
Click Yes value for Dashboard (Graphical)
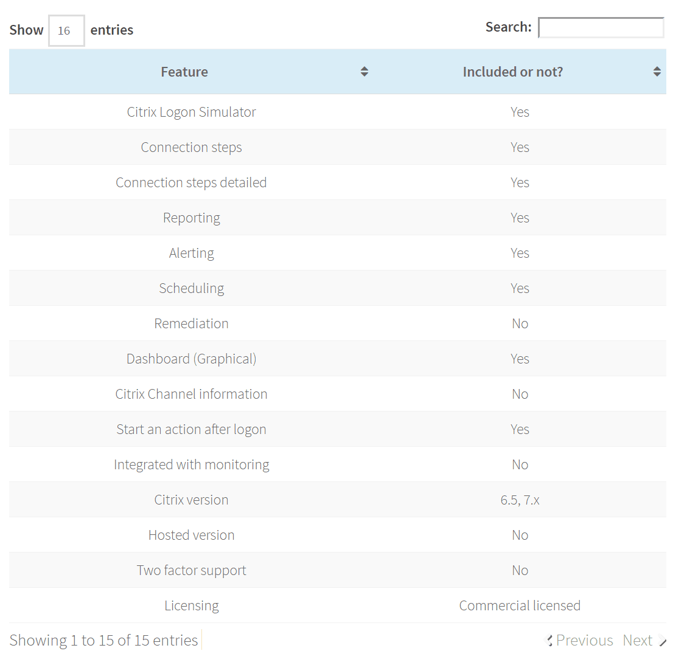tap(520, 359)
